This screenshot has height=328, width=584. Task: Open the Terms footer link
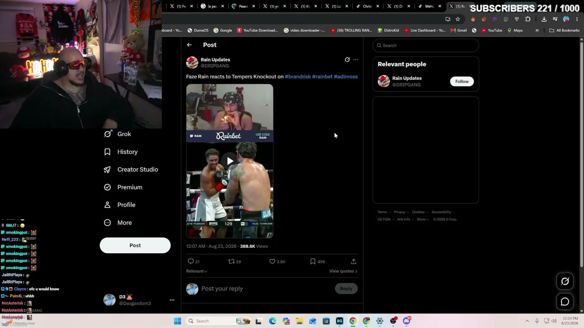(382, 212)
